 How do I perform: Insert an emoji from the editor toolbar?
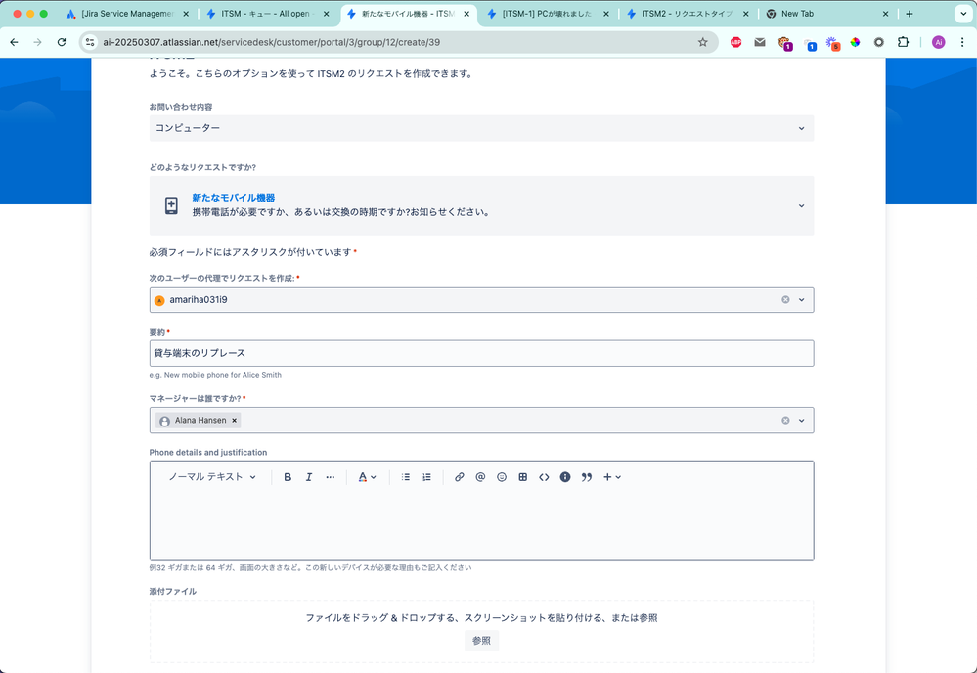pyautogui.click(x=502, y=477)
